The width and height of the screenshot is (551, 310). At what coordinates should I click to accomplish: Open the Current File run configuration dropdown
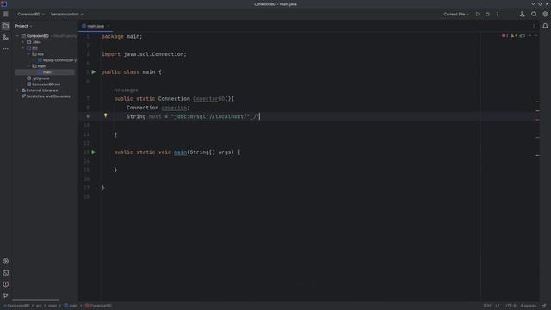coord(456,15)
